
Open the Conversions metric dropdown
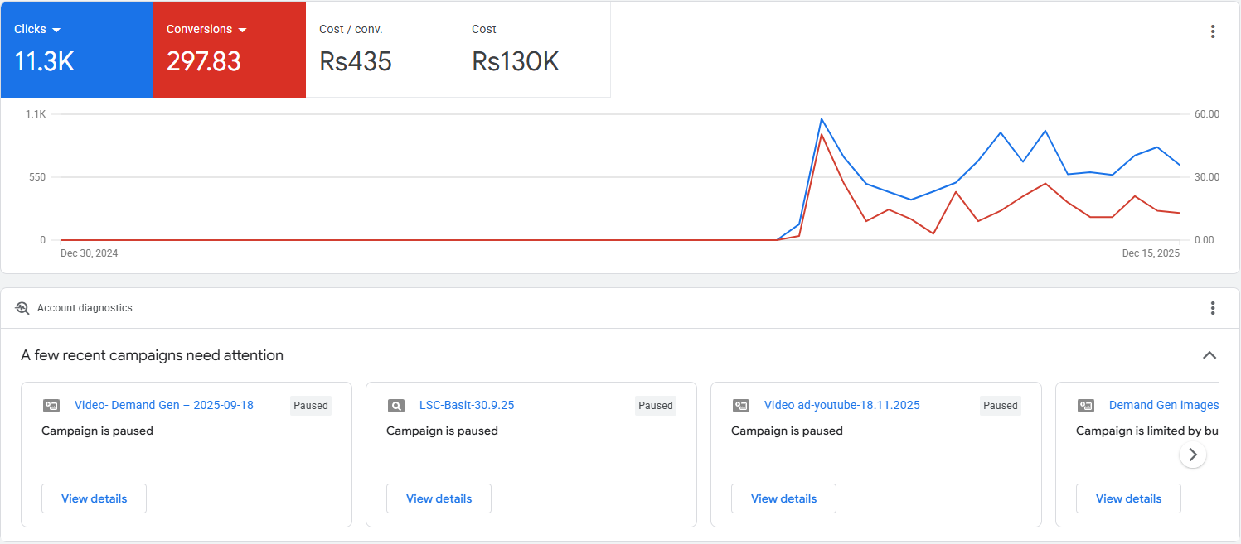click(x=242, y=30)
